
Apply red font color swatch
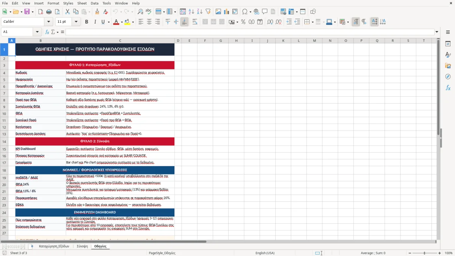coord(116,22)
